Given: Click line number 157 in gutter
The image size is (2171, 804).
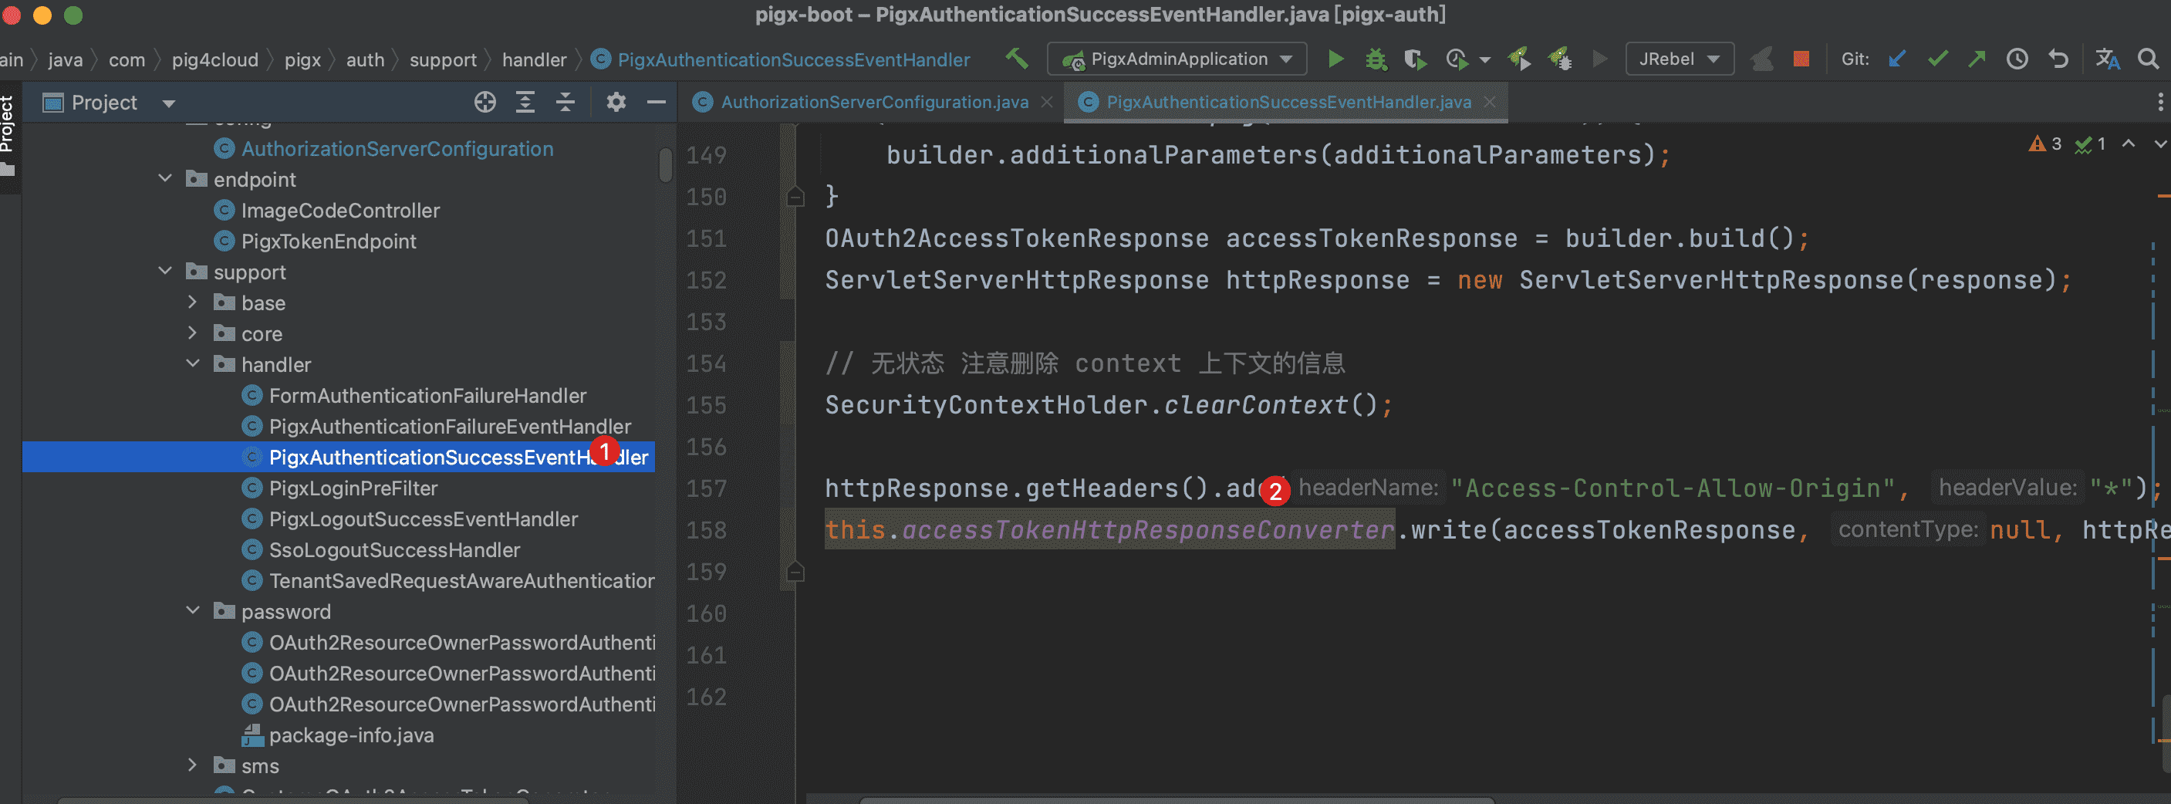Looking at the screenshot, I should point(706,488).
